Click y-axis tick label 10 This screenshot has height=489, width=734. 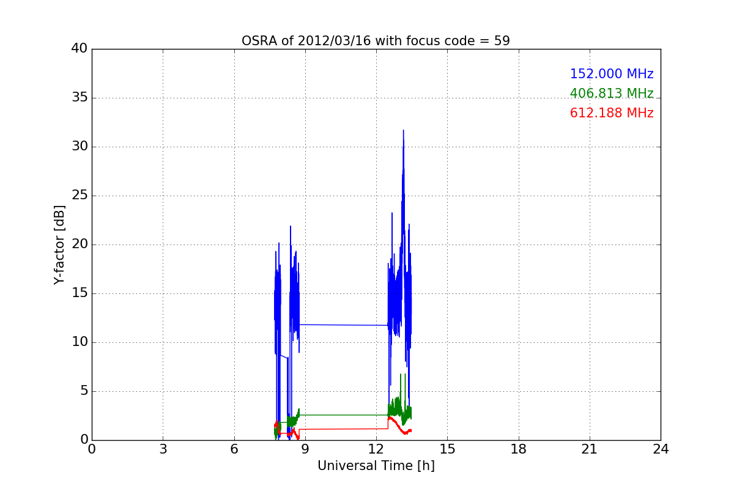80,342
